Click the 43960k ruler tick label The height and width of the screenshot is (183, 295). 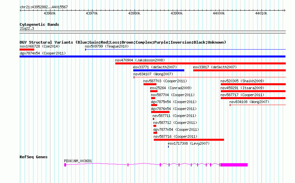coord(50,13)
